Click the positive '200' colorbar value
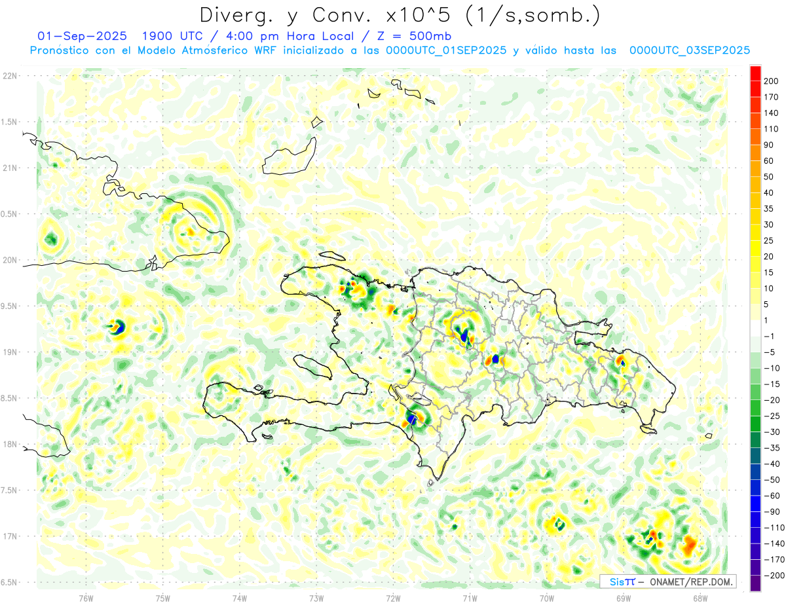 (x=772, y=81)
